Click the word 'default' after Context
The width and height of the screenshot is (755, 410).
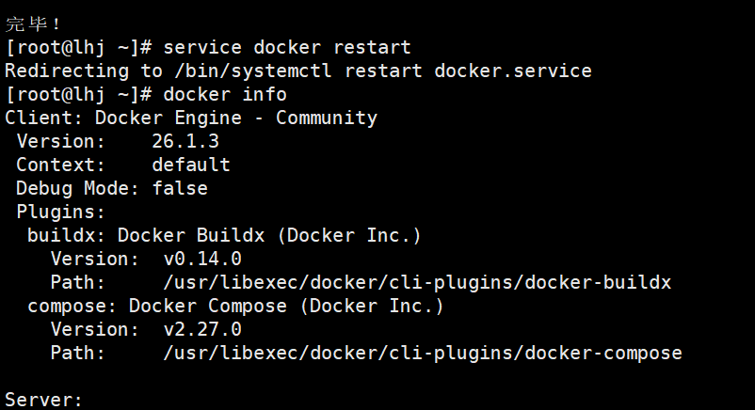point(191,166)
